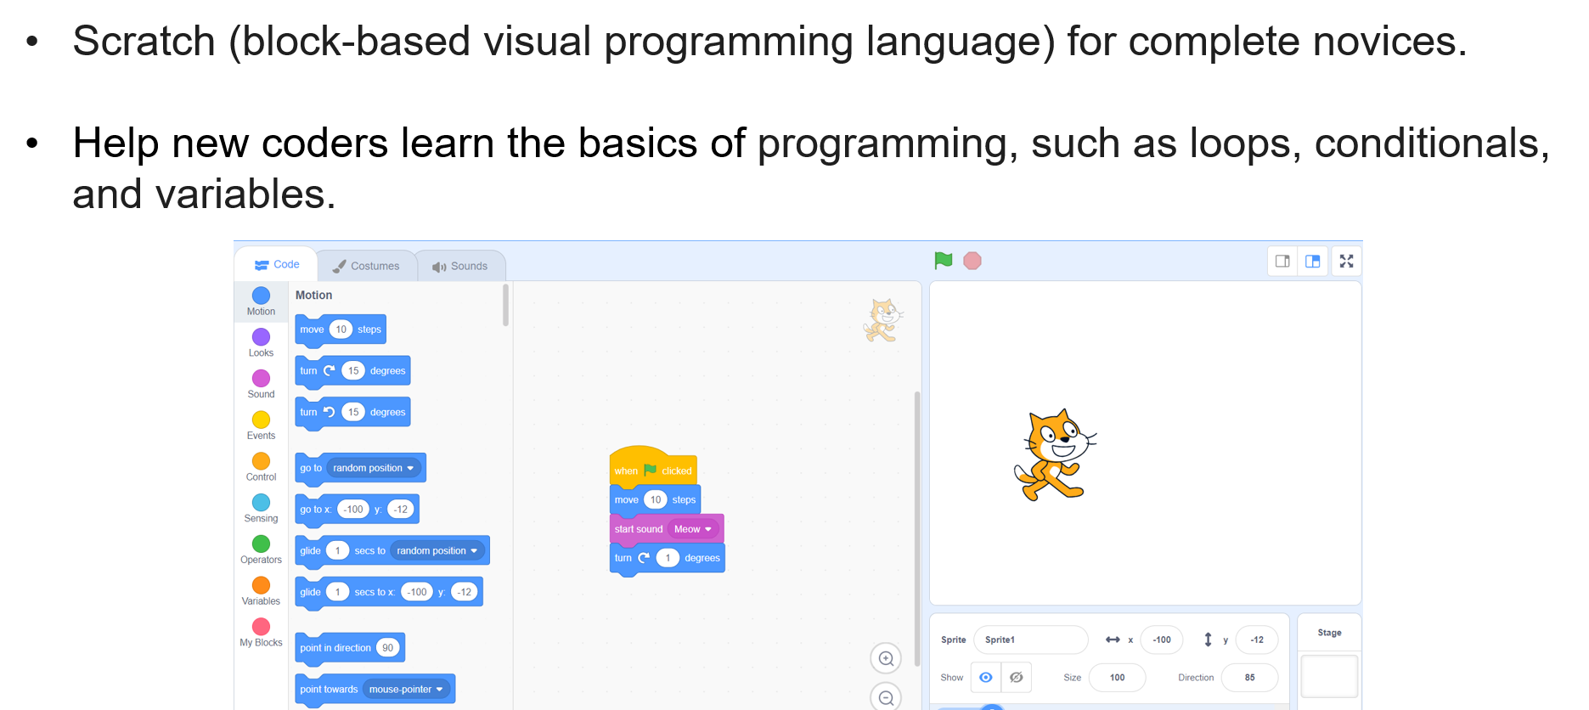This screenshot has width=1589, height=710.
Task: Enter full screen stage mode
Action: click(1346, 262)
